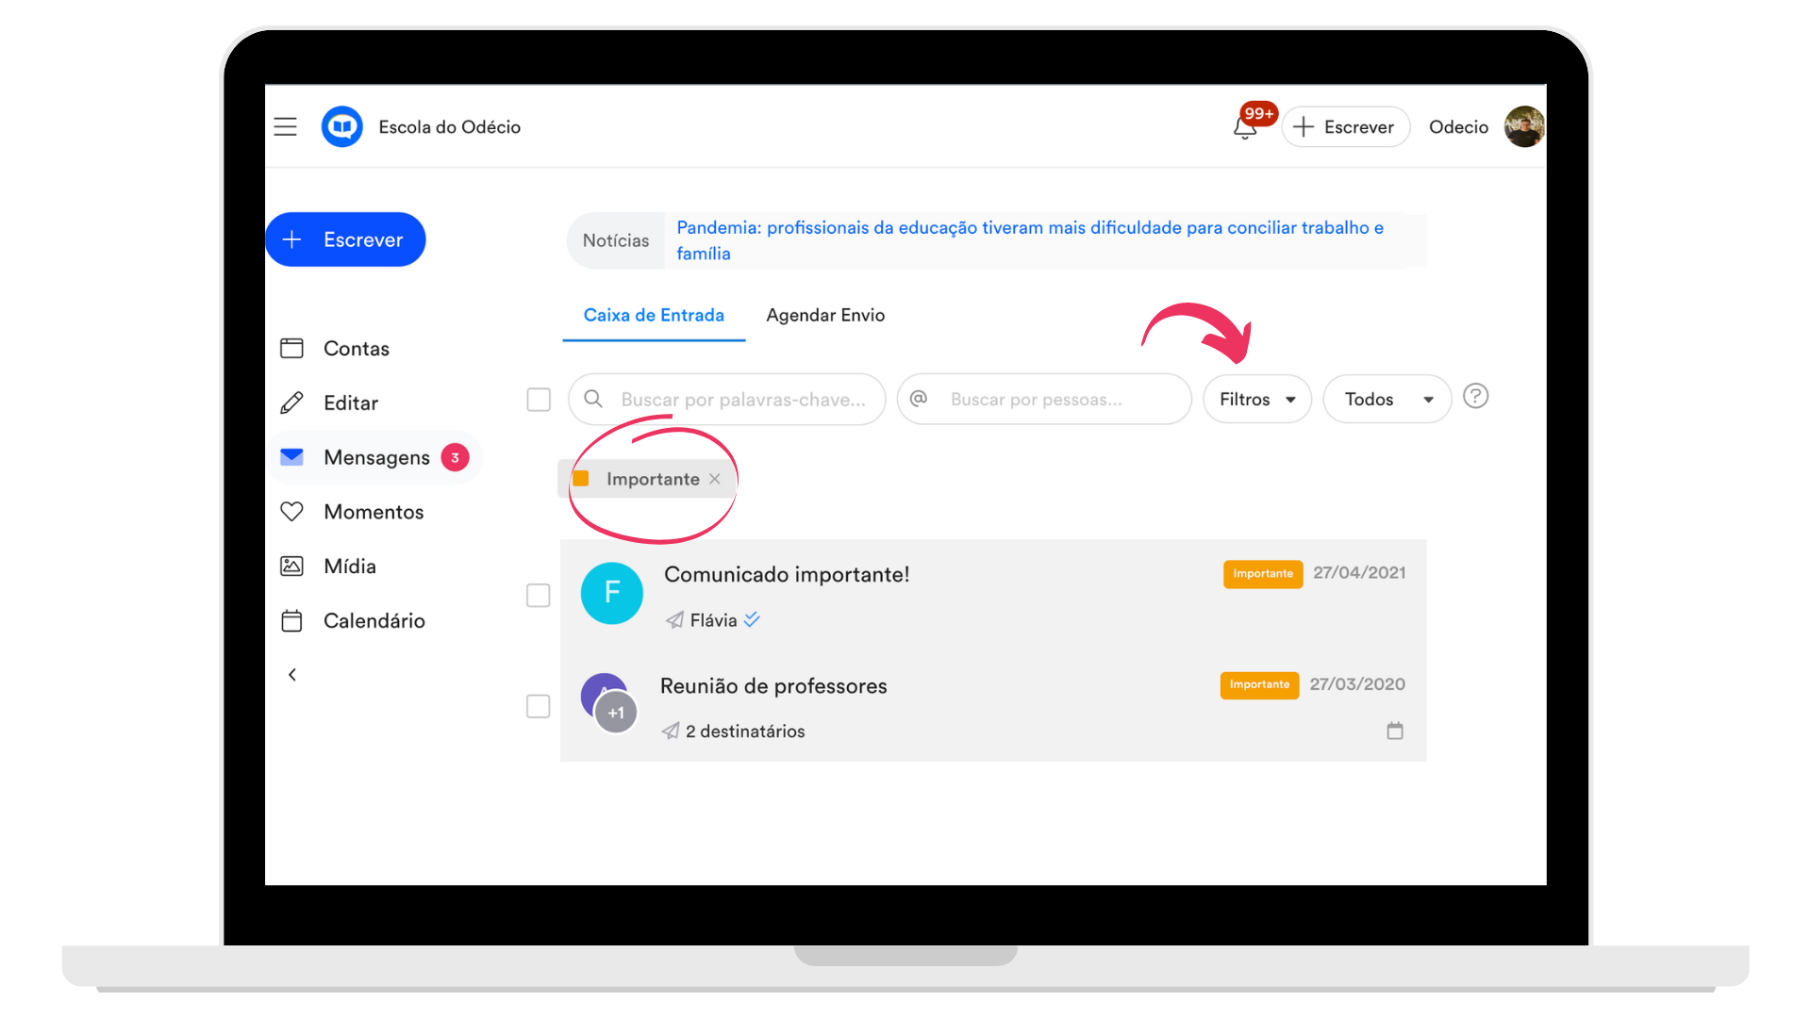The image size is (1811, 1018).
Task: Check the Comunicado importante message checkbox
Action: (539, 596)
